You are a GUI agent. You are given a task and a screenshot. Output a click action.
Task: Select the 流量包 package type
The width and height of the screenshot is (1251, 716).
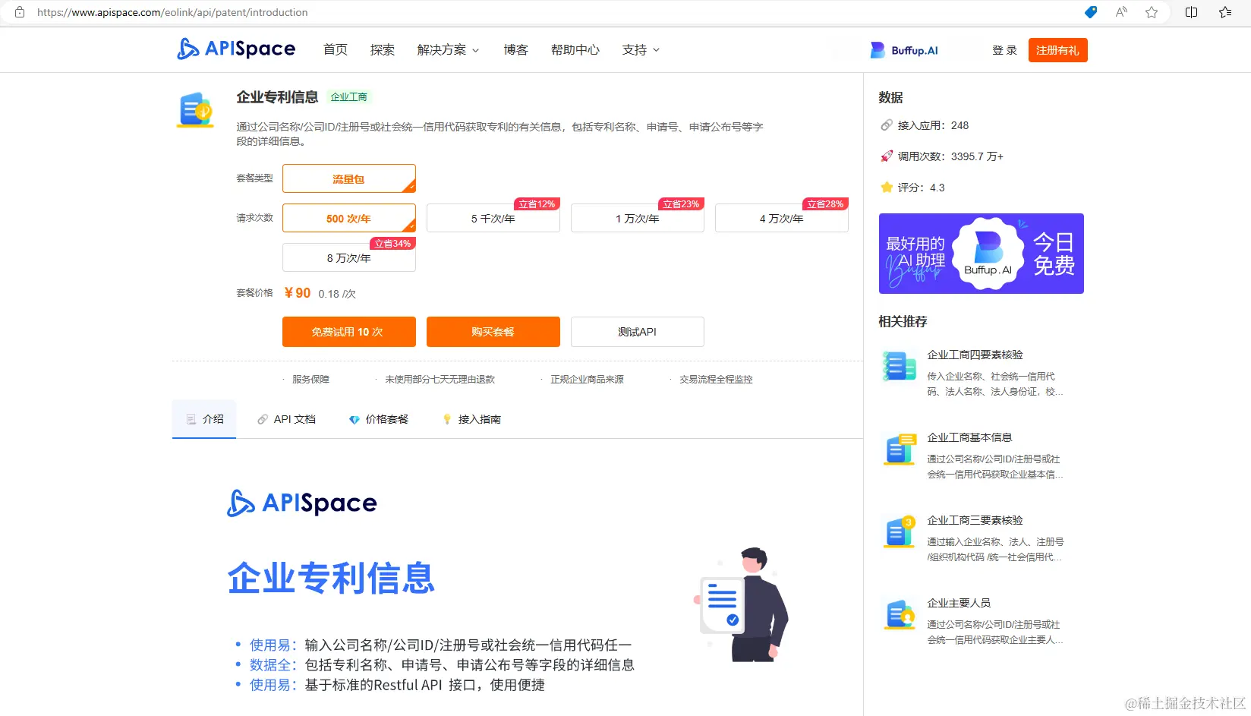[348, 178]
